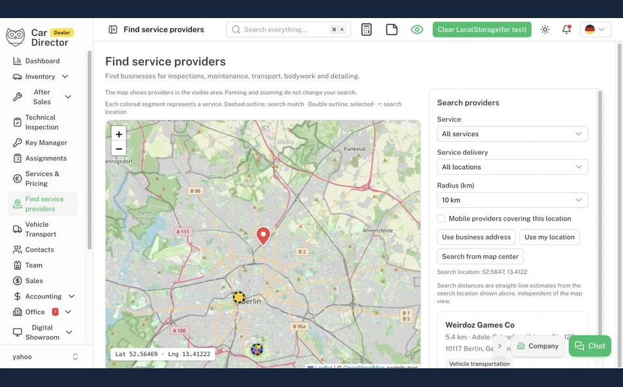Click Use my location button
Viewport: 623px width, 387px height.
coord(549,237)
